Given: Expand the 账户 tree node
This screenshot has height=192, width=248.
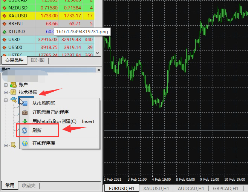Looking at the screenshot, I should (x=6, y=85).
